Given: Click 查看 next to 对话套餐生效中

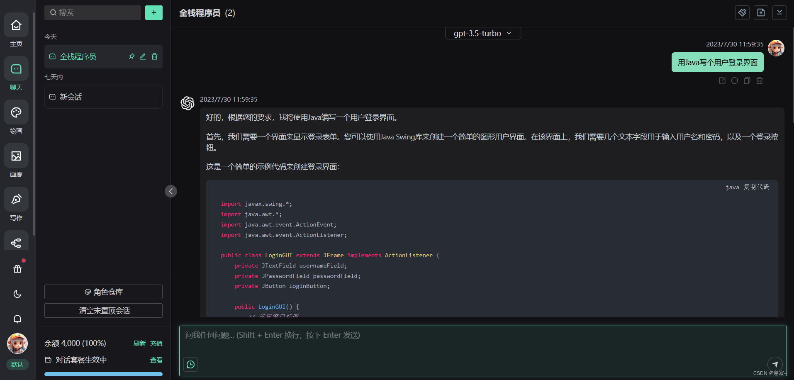Looking at the screenshot, I should 156,360.
